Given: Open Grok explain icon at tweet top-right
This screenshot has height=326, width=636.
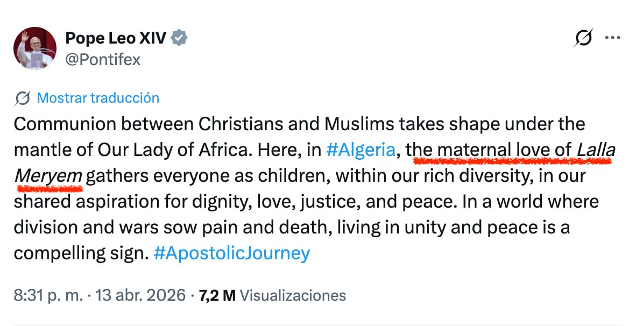Looking at the screenshot, I should pos(583,38).
